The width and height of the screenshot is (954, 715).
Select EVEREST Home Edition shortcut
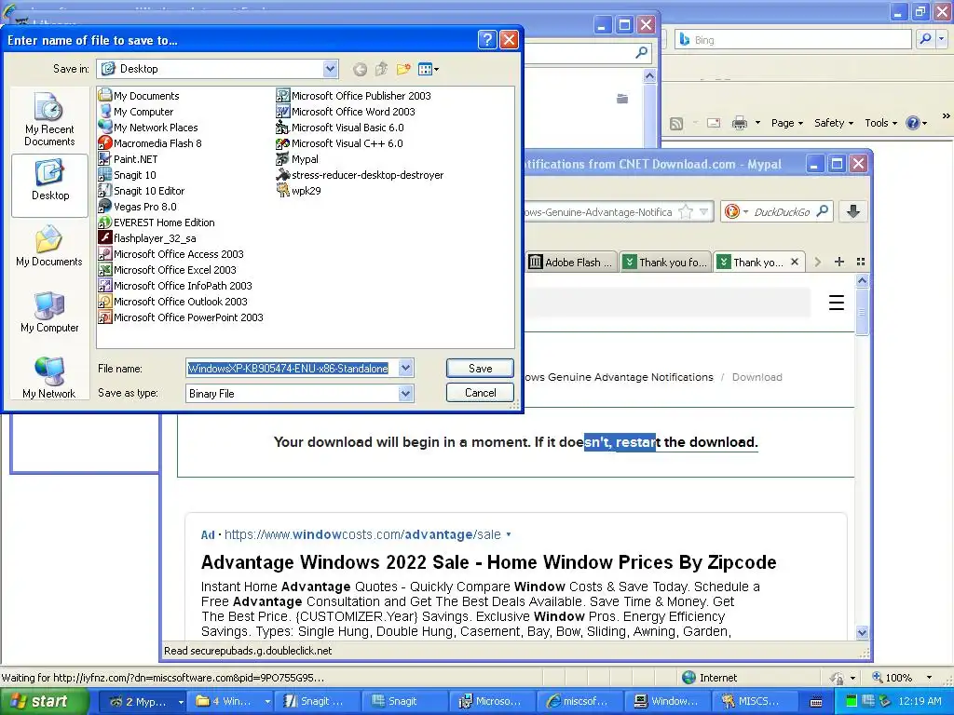click(157, 223)
